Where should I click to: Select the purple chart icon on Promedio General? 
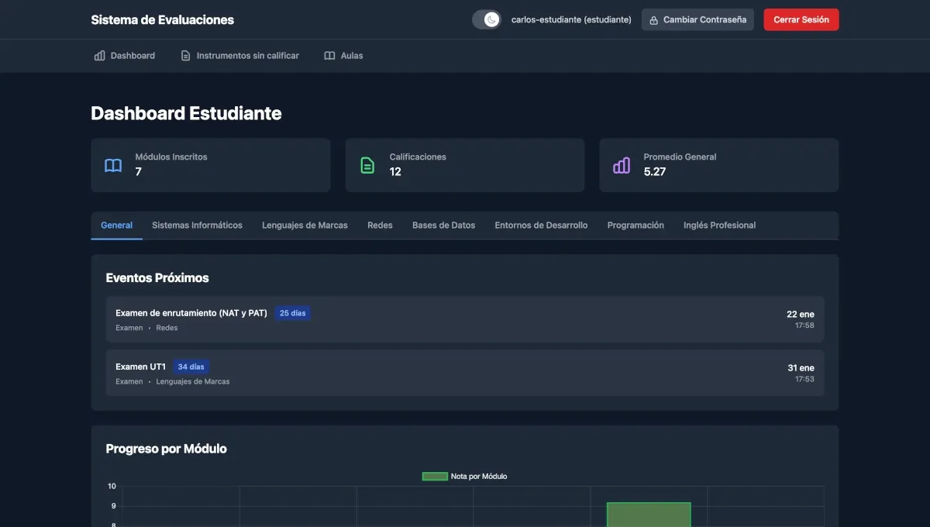coord(621,165)
